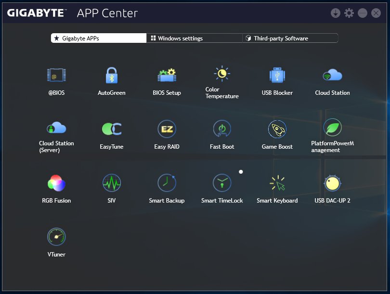Open VTuner gauge app
The height and width of the screenshot is (294, 390).
coord(56,237)
